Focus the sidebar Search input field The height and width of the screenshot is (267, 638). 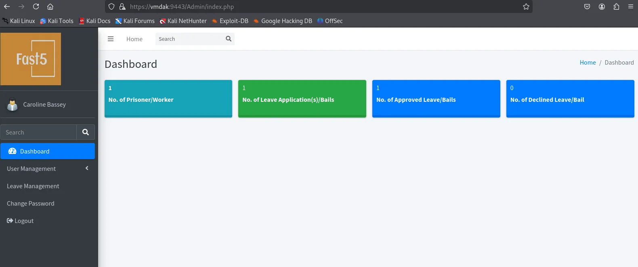[38, 132]
